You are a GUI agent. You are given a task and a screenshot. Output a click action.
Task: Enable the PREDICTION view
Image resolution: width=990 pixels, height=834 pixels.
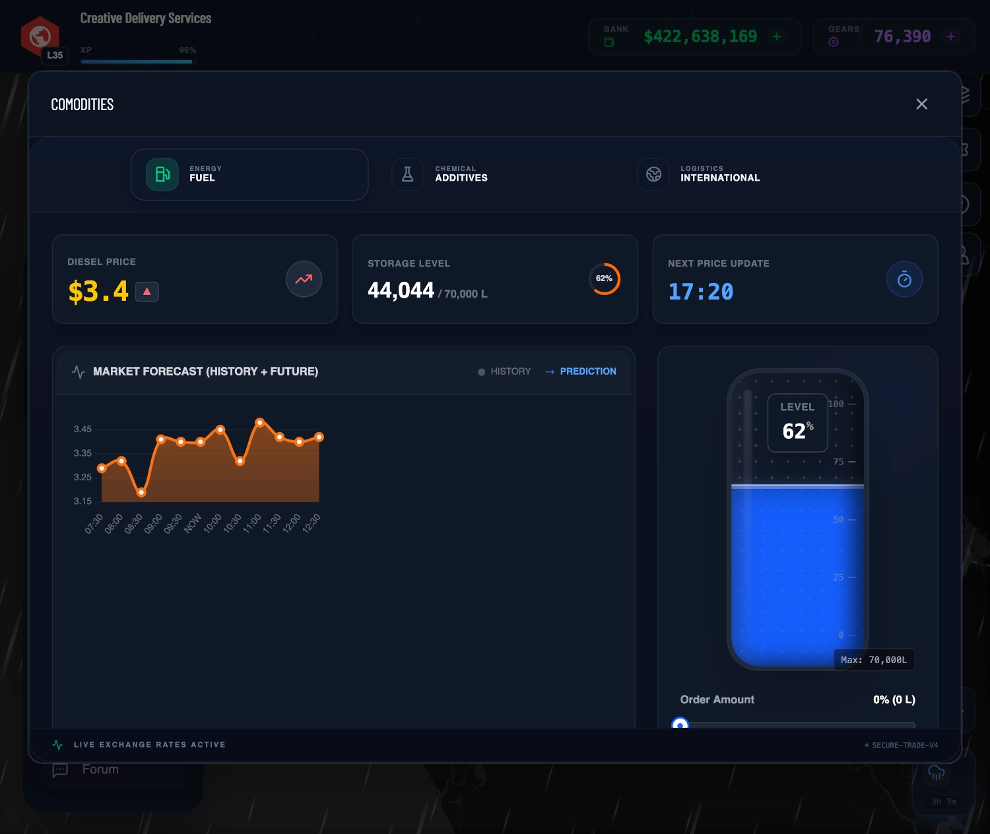588,371
